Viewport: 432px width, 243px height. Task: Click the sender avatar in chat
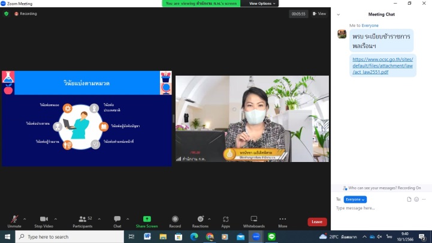pyautogui.click(x=342, y=34)
